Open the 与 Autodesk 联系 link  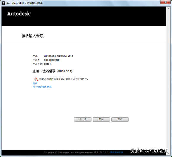click(x=42, y=87)
